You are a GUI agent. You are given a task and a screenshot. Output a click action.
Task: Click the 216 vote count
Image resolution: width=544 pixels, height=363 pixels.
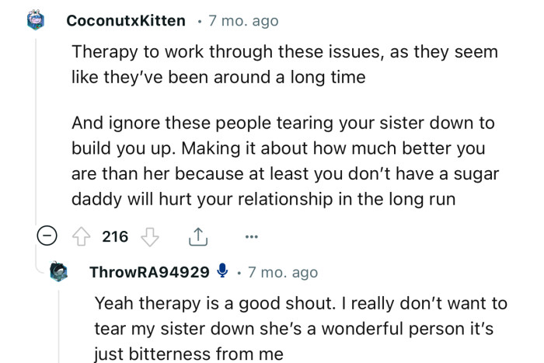coord(115,237)
